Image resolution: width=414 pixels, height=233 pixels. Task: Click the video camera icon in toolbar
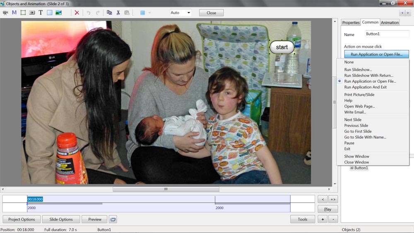tap(5, 12)
